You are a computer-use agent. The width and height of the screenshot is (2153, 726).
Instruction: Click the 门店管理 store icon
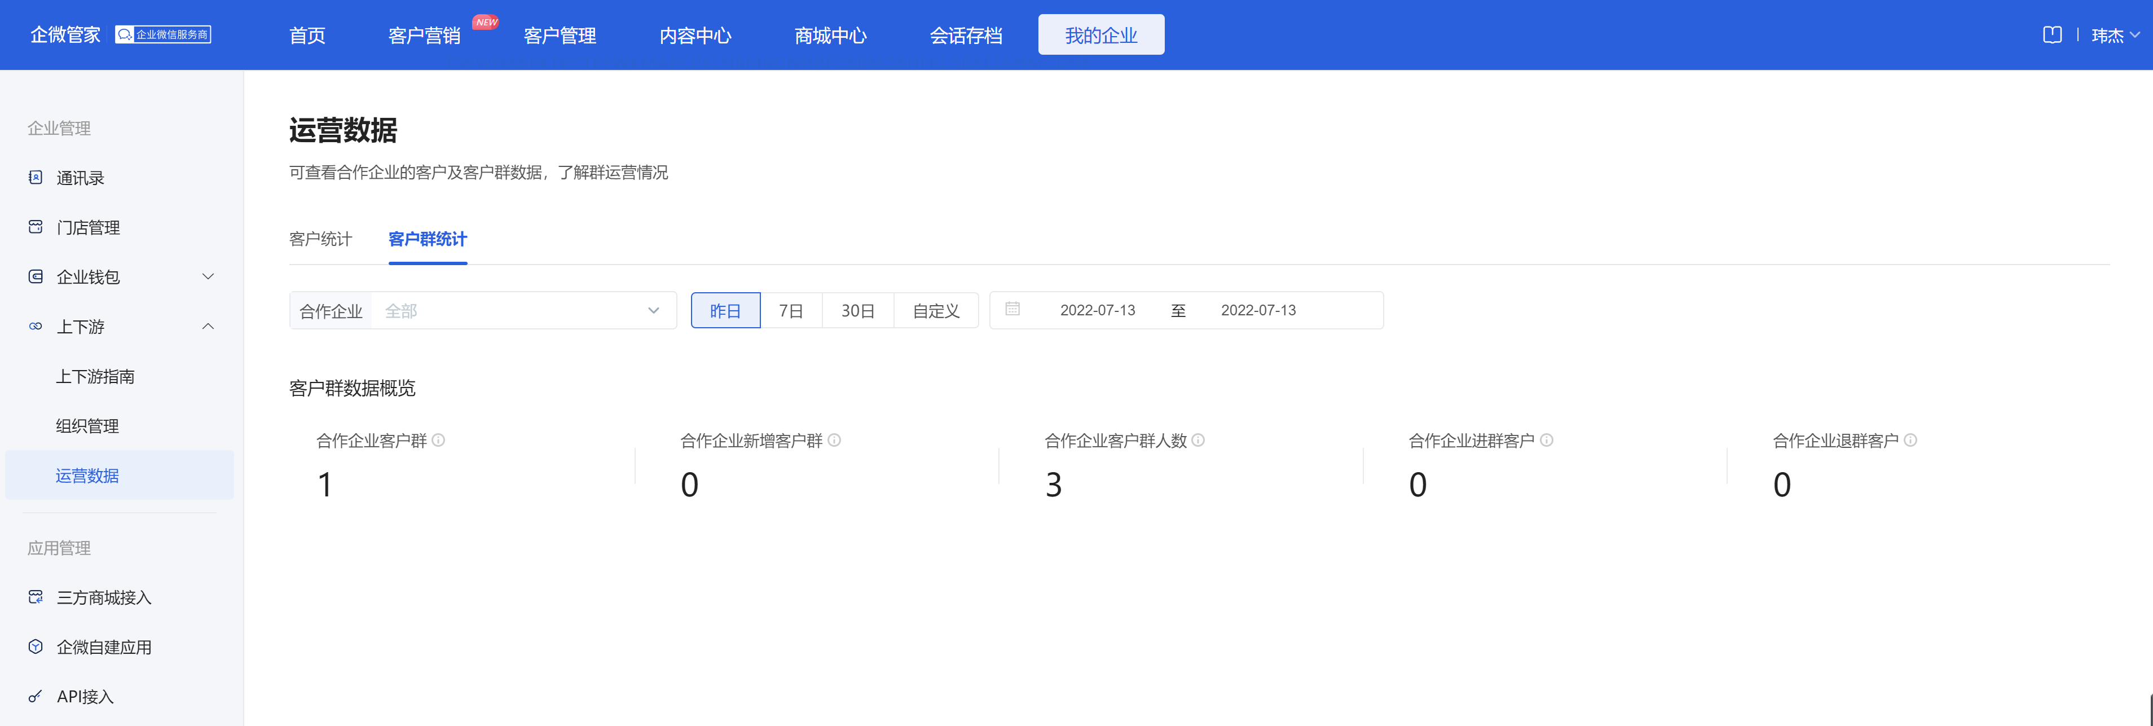(x=35, y=227)
